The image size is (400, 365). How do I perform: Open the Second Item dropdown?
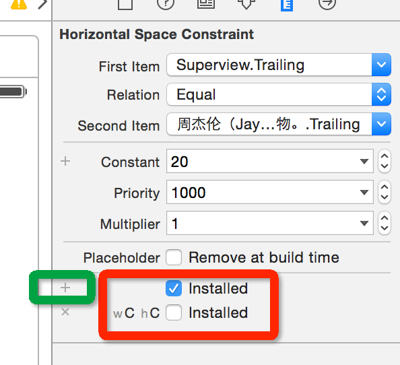pyautogui.click(x=279, y=124)
